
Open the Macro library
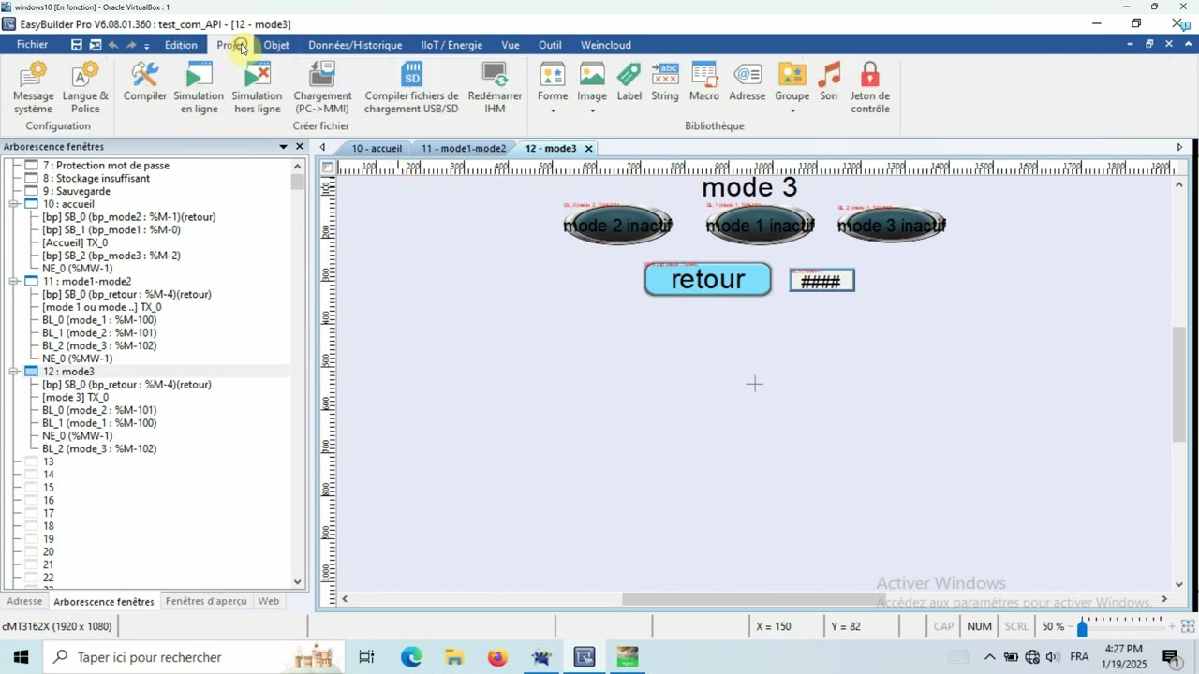[704, 82]
